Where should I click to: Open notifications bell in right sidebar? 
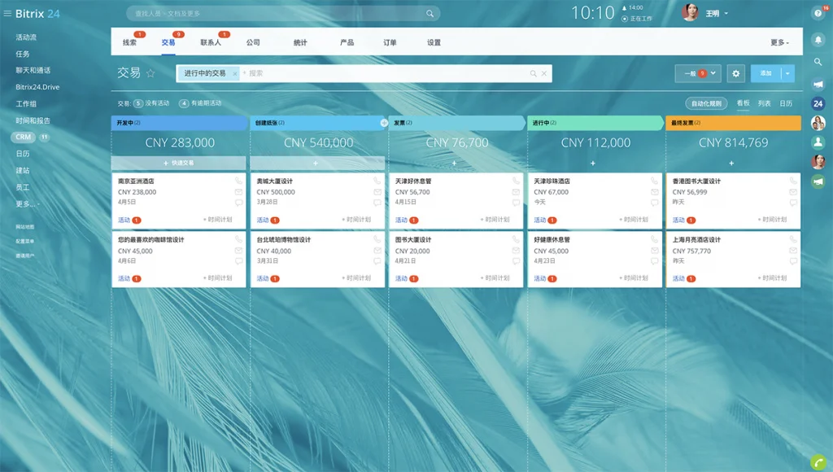pos(818,39)
